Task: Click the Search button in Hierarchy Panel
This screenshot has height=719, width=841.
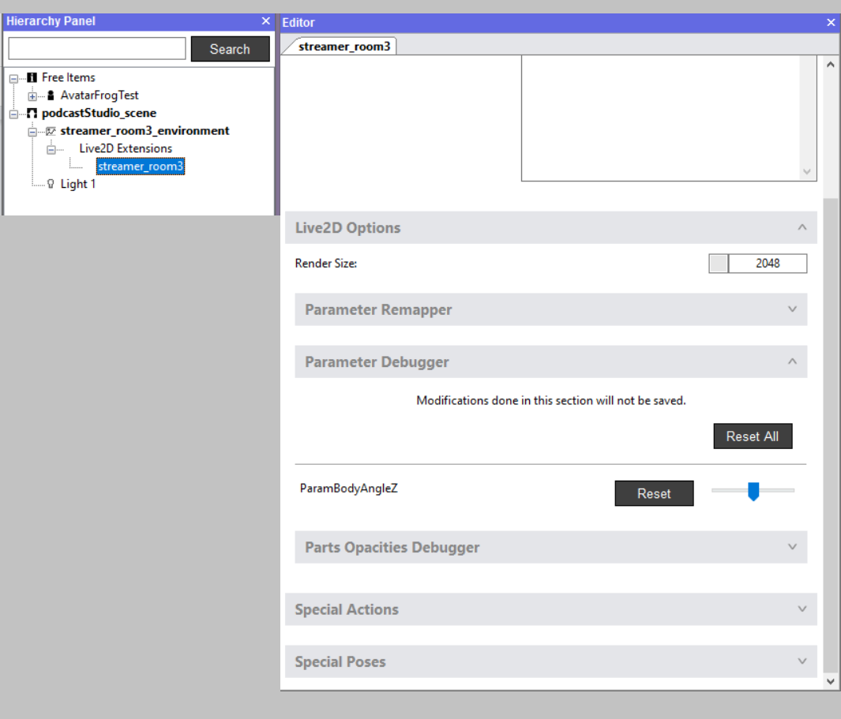Action: 230,49
